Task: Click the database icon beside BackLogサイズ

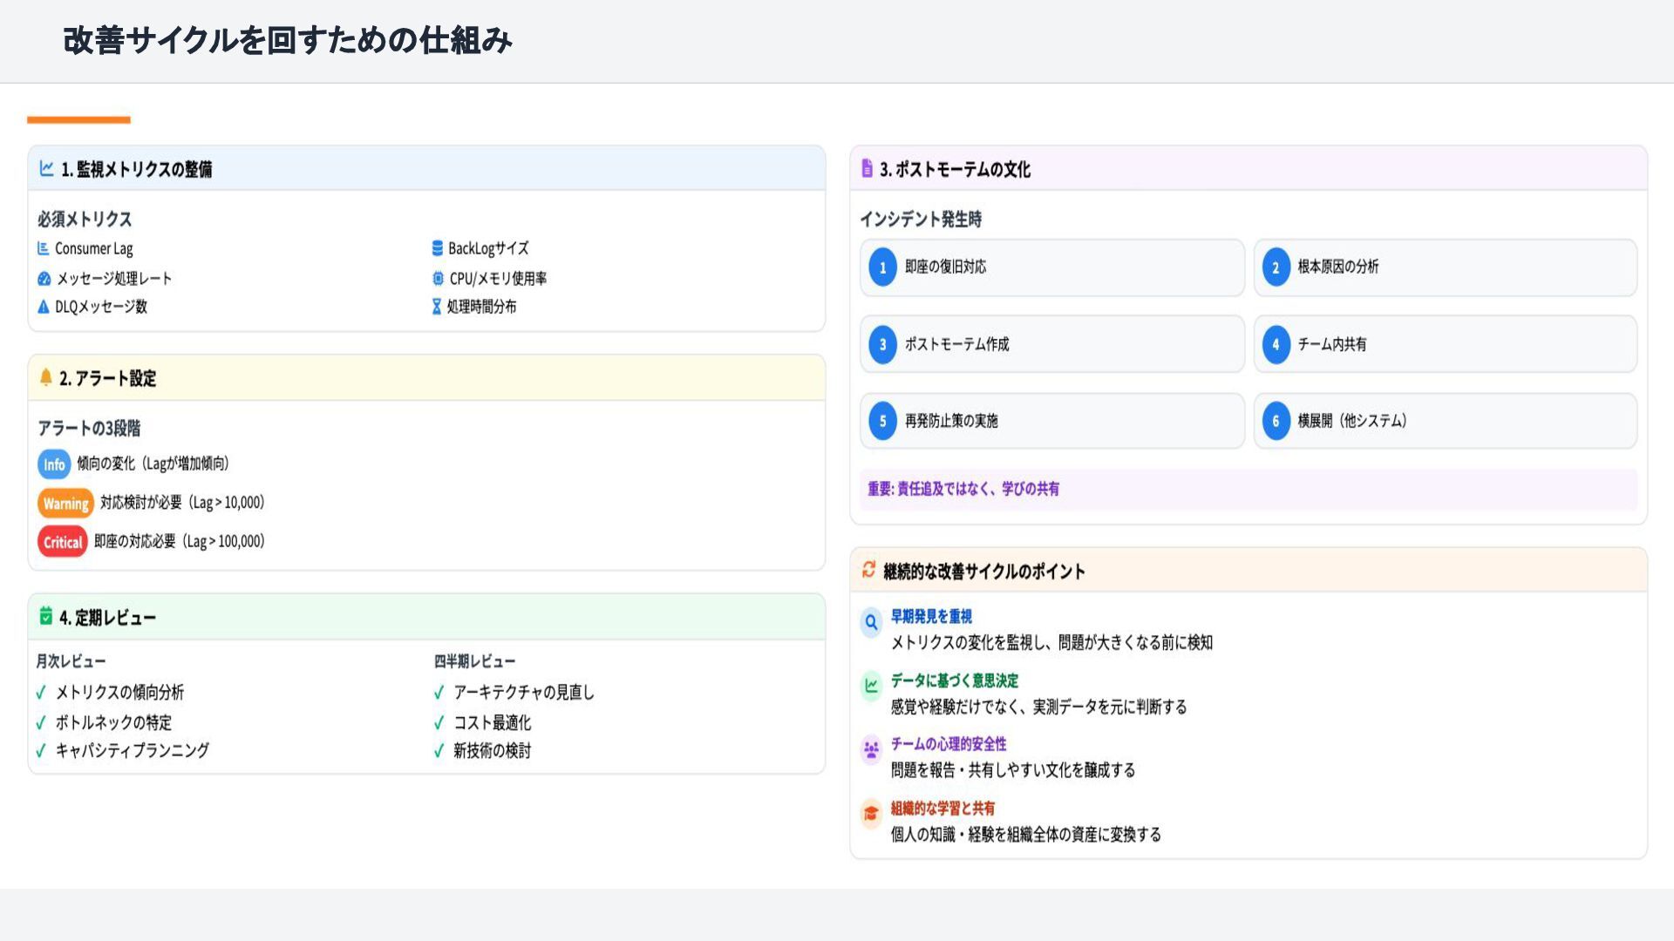Action: [437, 248]
